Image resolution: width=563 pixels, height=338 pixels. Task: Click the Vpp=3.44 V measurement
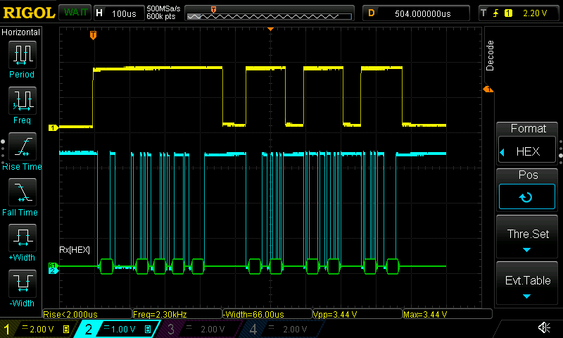tap(358, 314)
